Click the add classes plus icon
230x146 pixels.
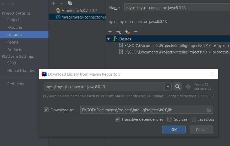point(110,31)
